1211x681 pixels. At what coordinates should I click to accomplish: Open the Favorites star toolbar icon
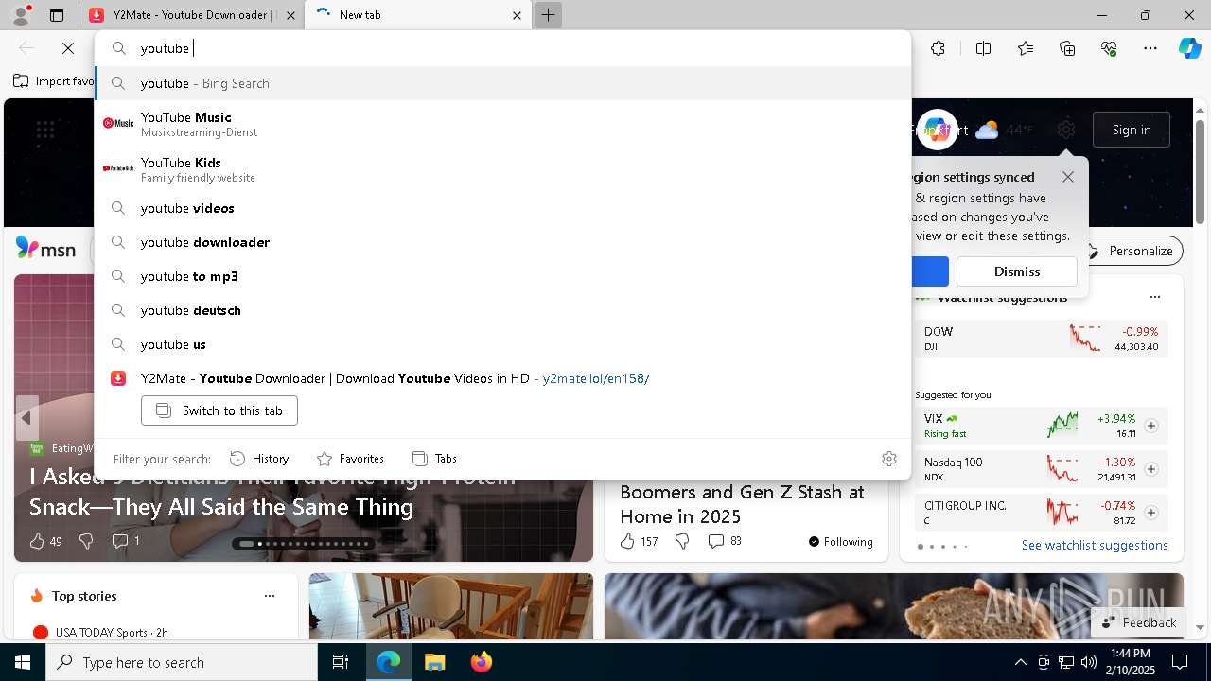pos(1026,48)
